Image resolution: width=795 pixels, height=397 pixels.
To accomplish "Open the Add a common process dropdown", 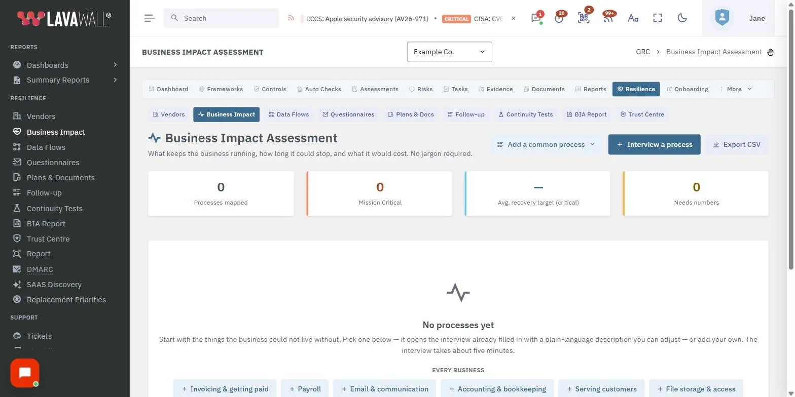I will click(x=546, y=144).
